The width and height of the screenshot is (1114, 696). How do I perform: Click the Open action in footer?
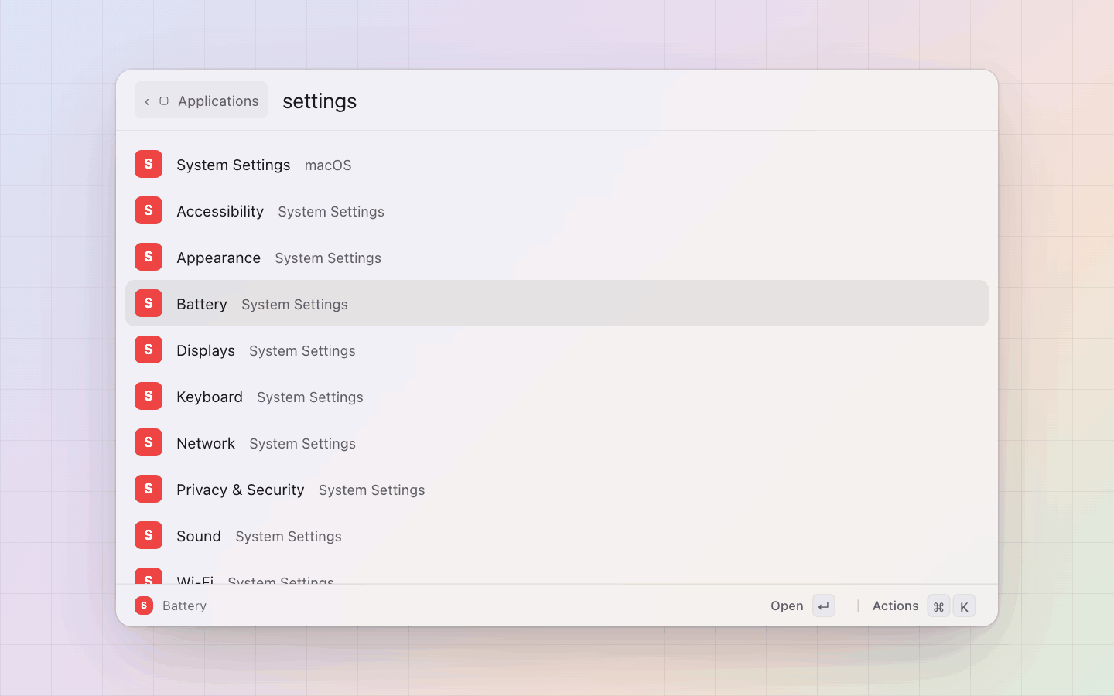point(787,606)
